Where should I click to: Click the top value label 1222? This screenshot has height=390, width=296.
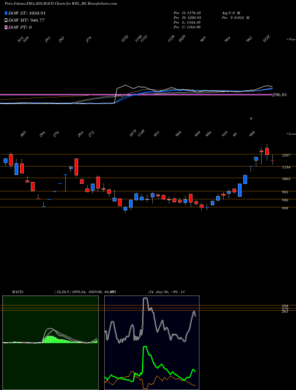(x=266, y=38)
